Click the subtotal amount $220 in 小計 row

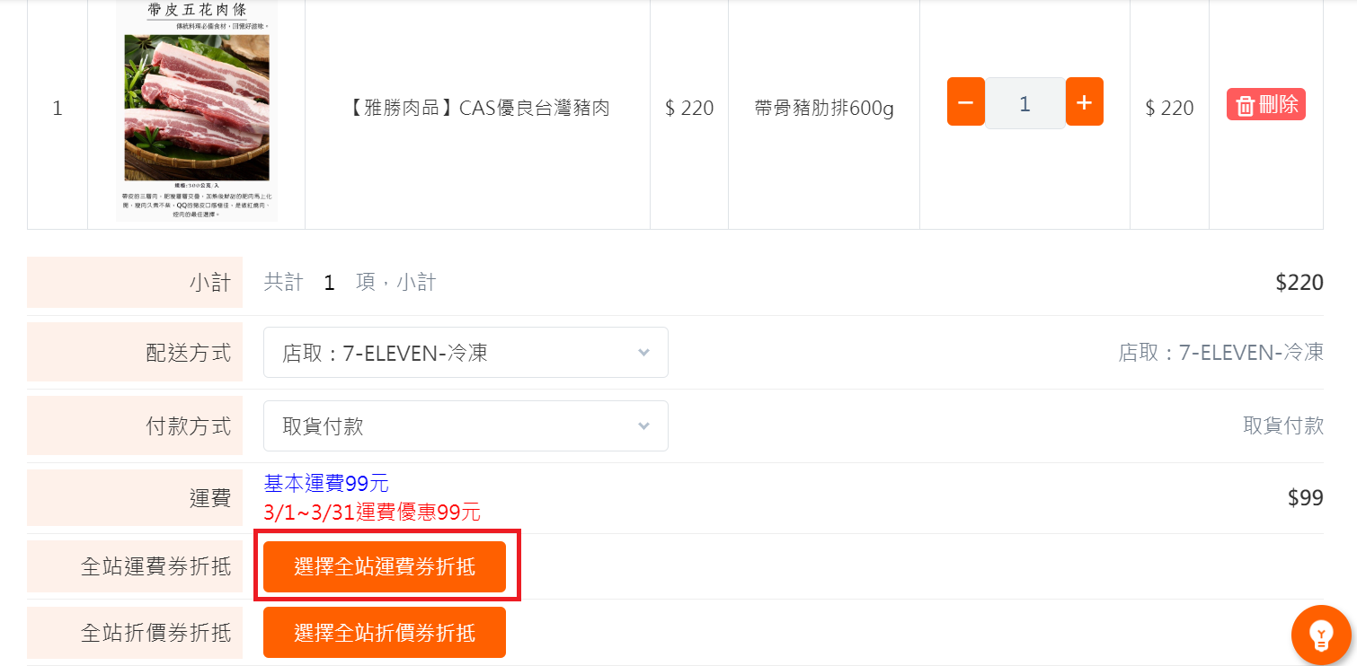(x=1299, y=283)
